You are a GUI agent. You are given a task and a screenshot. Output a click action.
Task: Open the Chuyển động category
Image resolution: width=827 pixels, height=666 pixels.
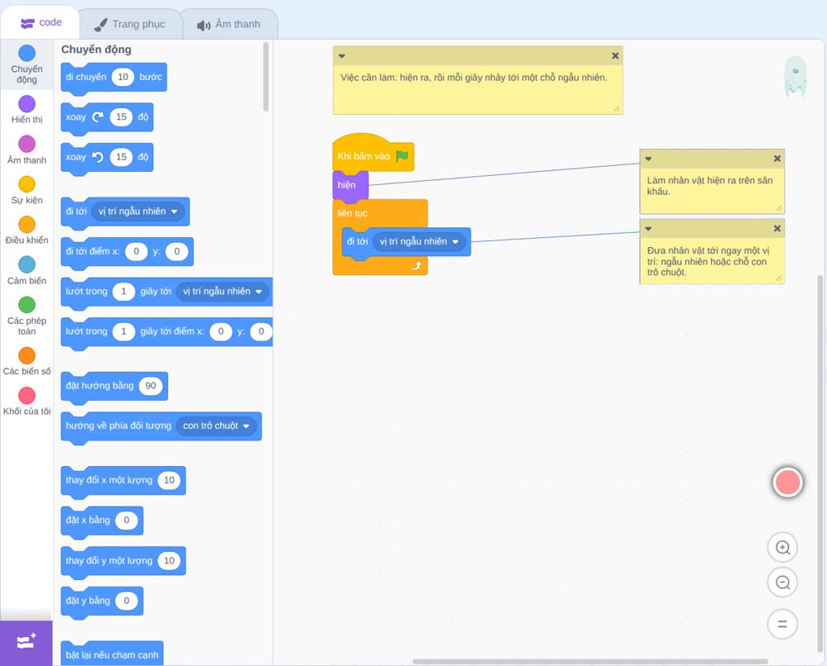pos(26,64)
